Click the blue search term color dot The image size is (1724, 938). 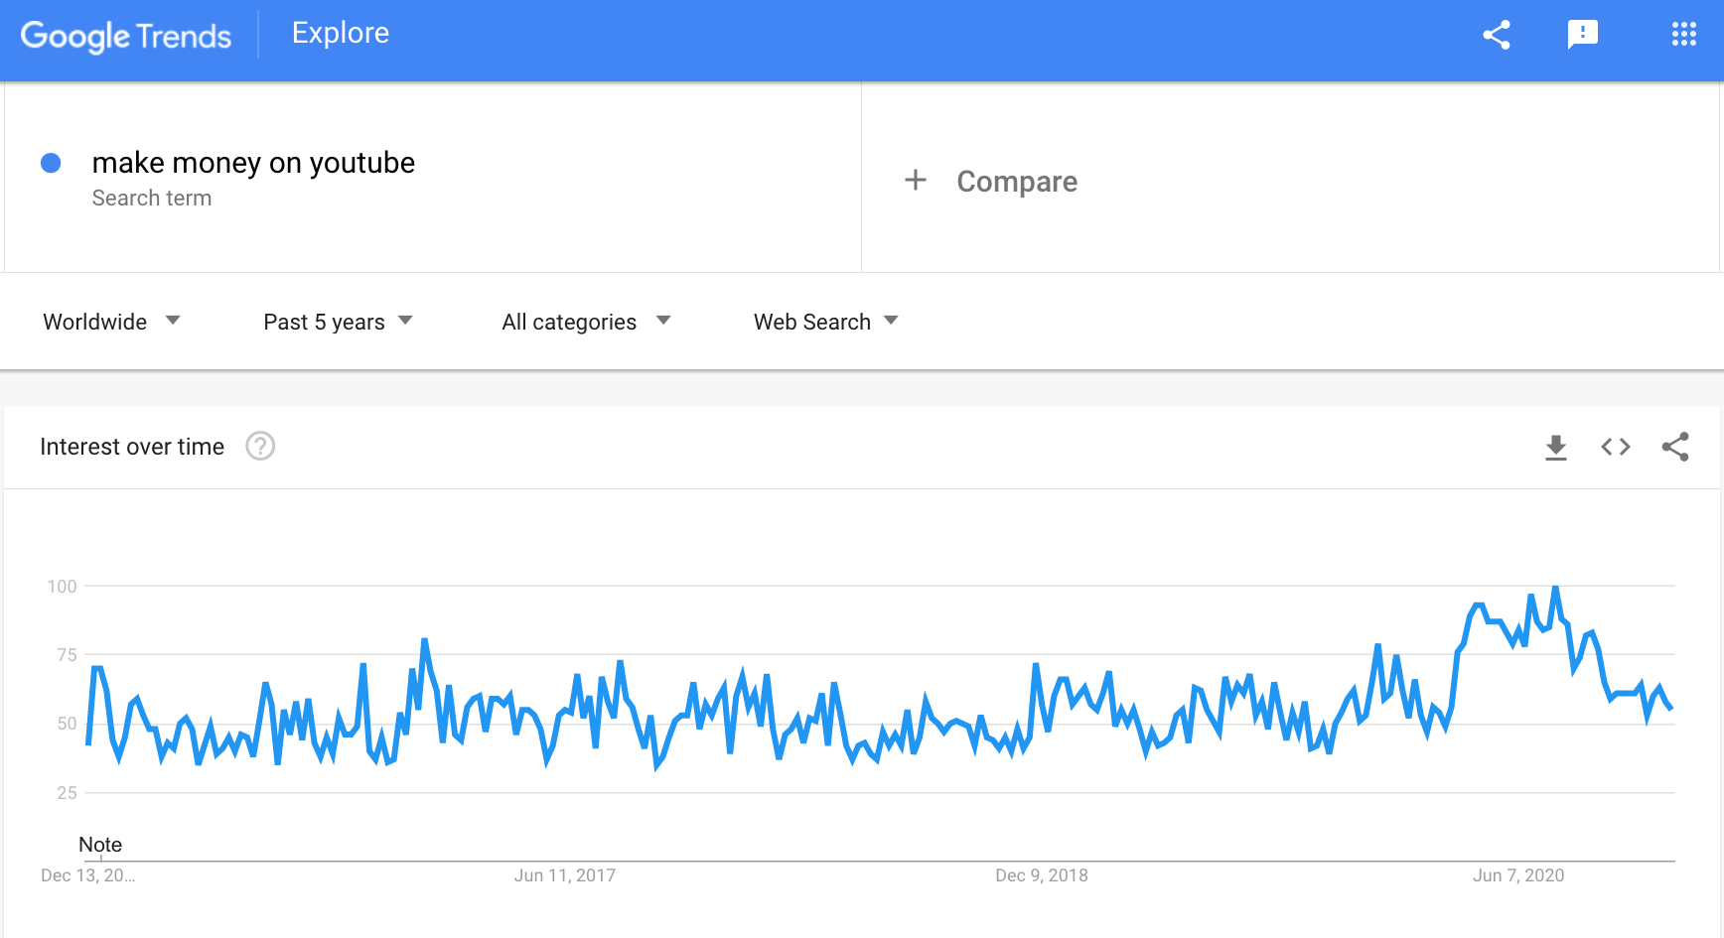(51, 163)
